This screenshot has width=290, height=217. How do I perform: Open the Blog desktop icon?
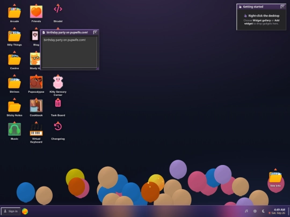tap(35, 36)
